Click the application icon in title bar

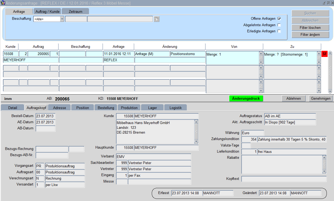(x=3, y=3)
